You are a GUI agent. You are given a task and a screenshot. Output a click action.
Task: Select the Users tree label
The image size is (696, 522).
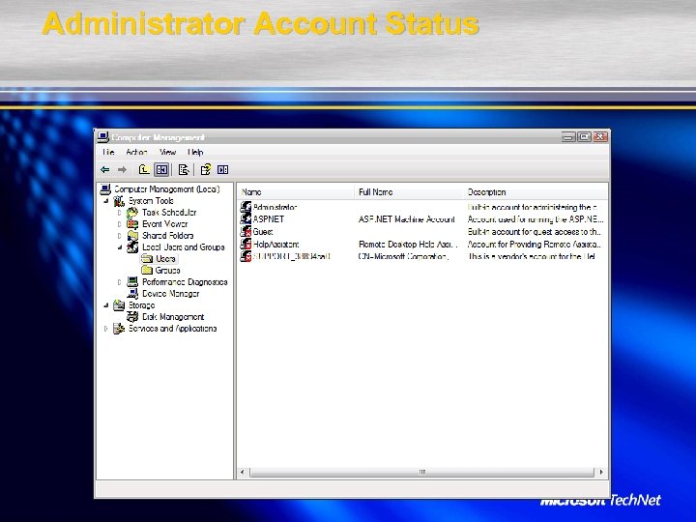click(165, 259)
